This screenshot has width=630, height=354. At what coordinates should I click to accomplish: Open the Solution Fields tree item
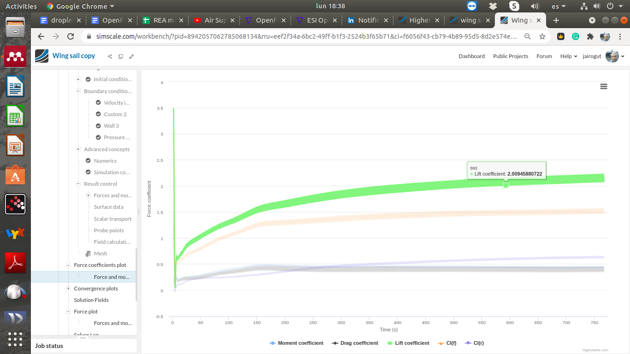pos(91,300)
